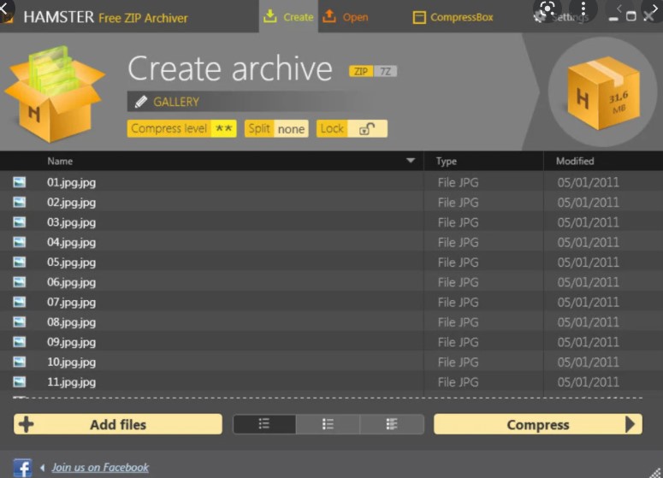Screen dimensions: 663x478
Task: Collapse the Facebook panel arrow
Action: 42,468
